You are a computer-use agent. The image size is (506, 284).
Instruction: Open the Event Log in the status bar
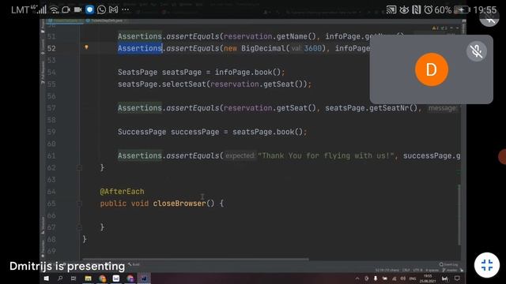tap(448, 264)
